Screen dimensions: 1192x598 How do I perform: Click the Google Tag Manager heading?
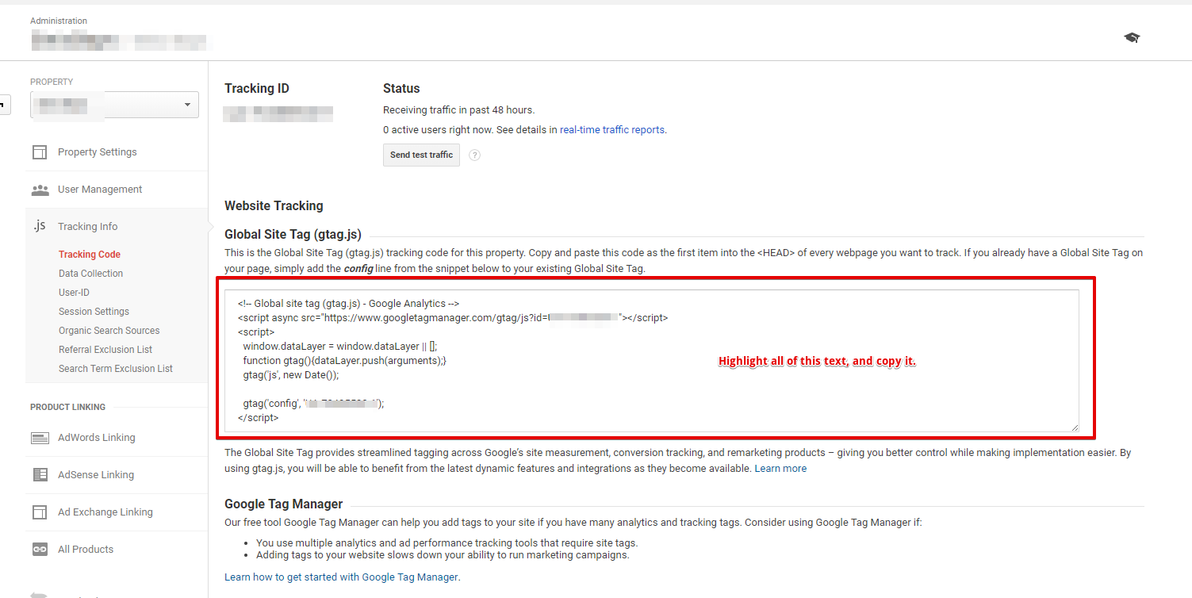point(283,504)
